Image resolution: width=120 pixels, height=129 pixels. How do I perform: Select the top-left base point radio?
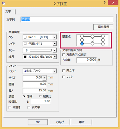point(82,36)
